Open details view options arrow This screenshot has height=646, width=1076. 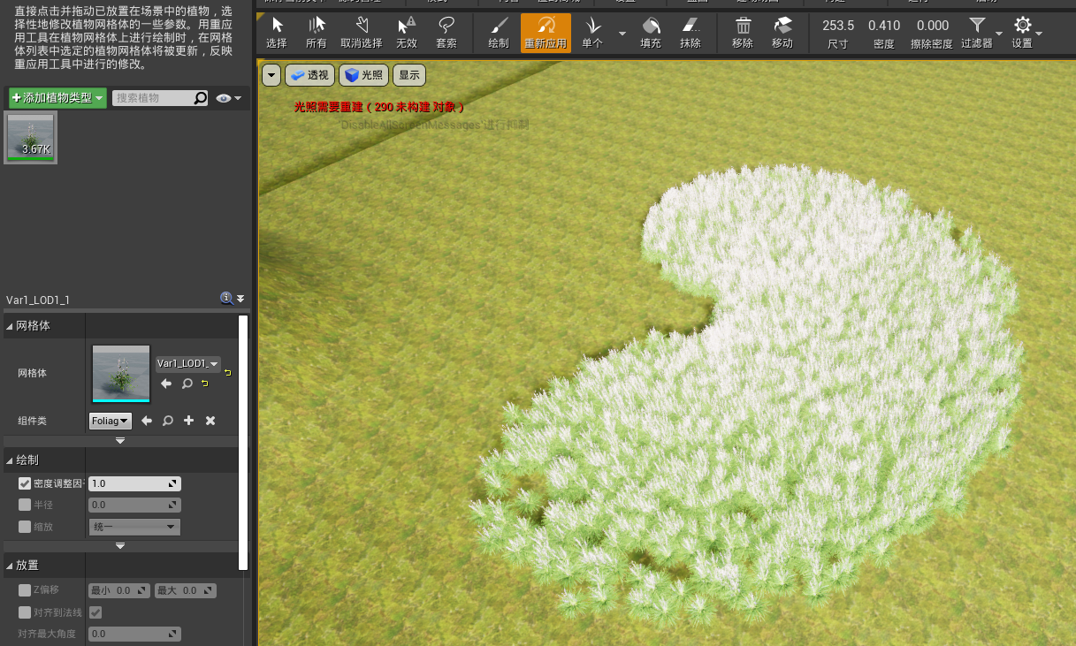[240, 299]
